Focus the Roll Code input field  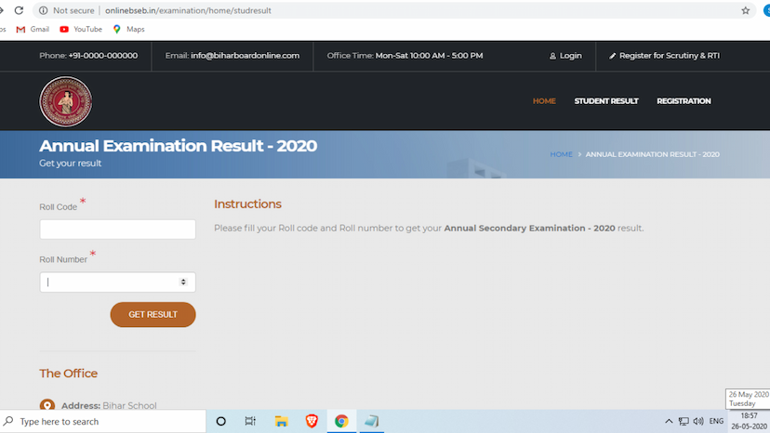[x=117, y=230]
